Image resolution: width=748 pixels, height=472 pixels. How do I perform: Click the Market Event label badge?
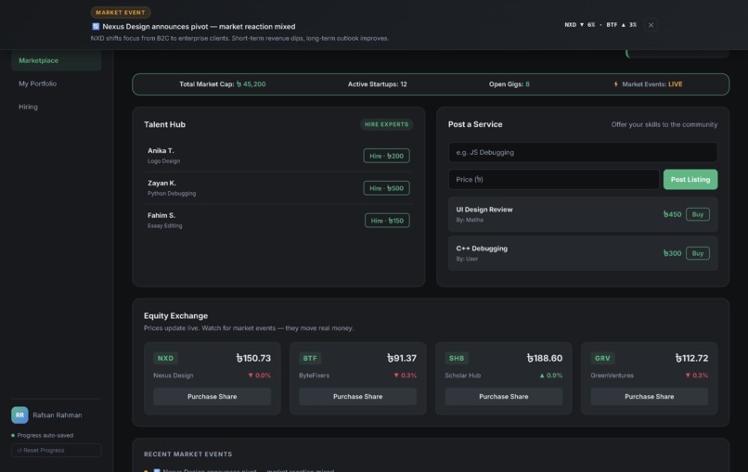point(121,12)
